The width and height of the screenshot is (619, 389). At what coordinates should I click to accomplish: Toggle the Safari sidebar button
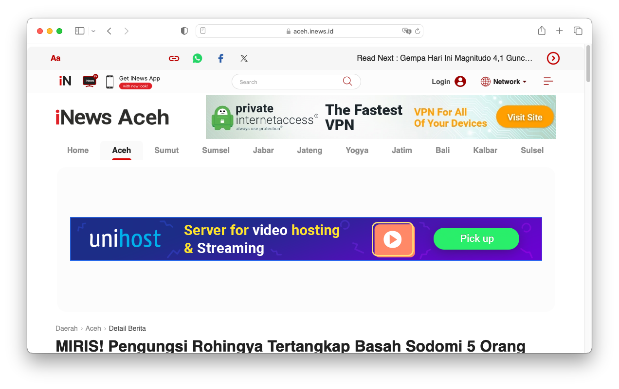tap(80, 31)
